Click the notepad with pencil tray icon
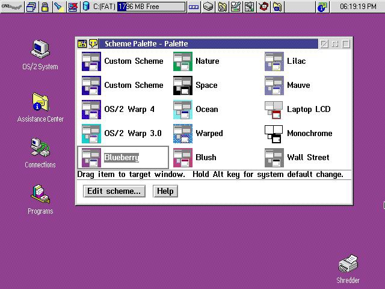Viewport: 385px width, 289px height. (236, 7)
